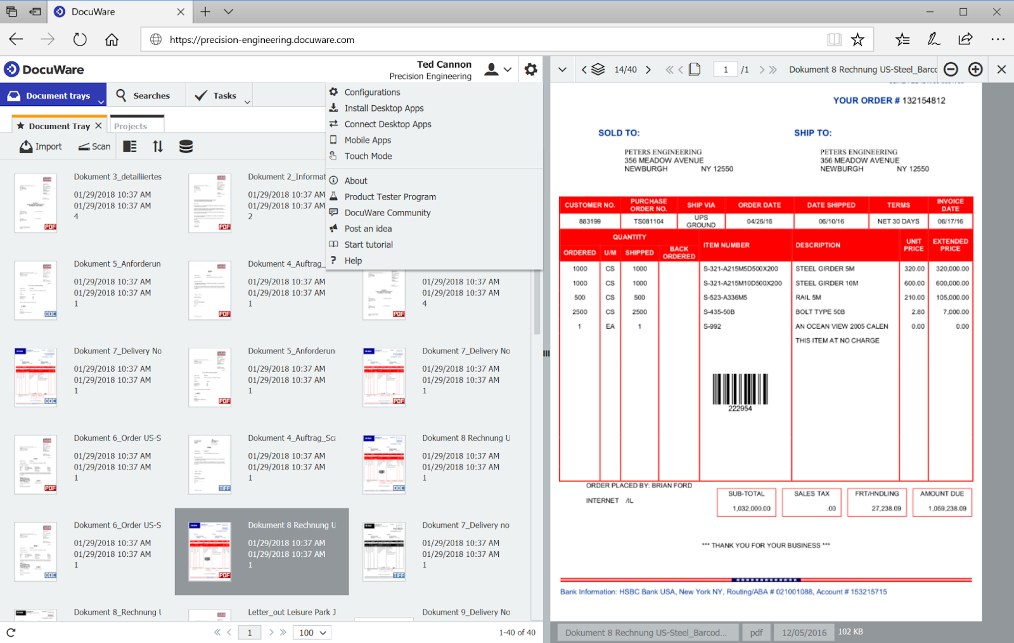Zoom out of the invoice with minus icon
Screen dimensions: 1014x643
(x=951, y=69)
